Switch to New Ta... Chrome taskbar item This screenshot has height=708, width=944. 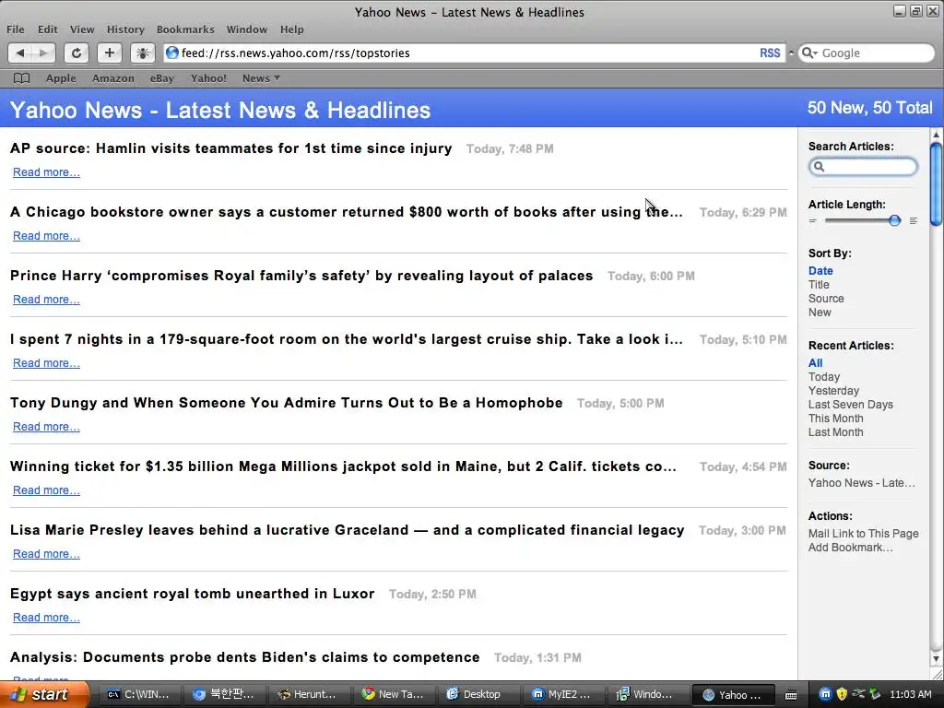click(x=393, y=695)
